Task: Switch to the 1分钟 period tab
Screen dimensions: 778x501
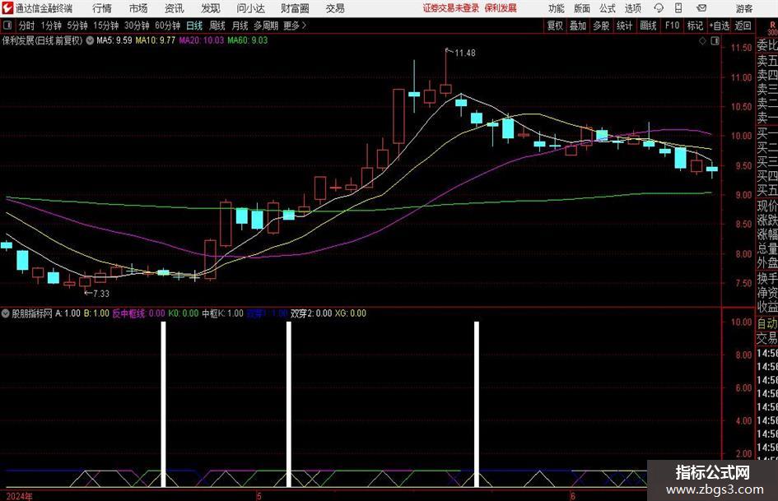Action: [x=51, y=26]
